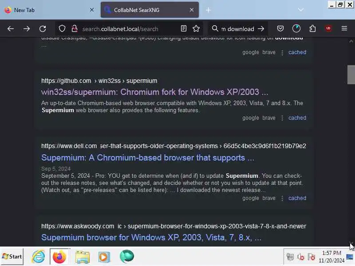Open 'Supermium: A Chromium-based browser' result
355x266 pixels.
[x=148, y=158]
